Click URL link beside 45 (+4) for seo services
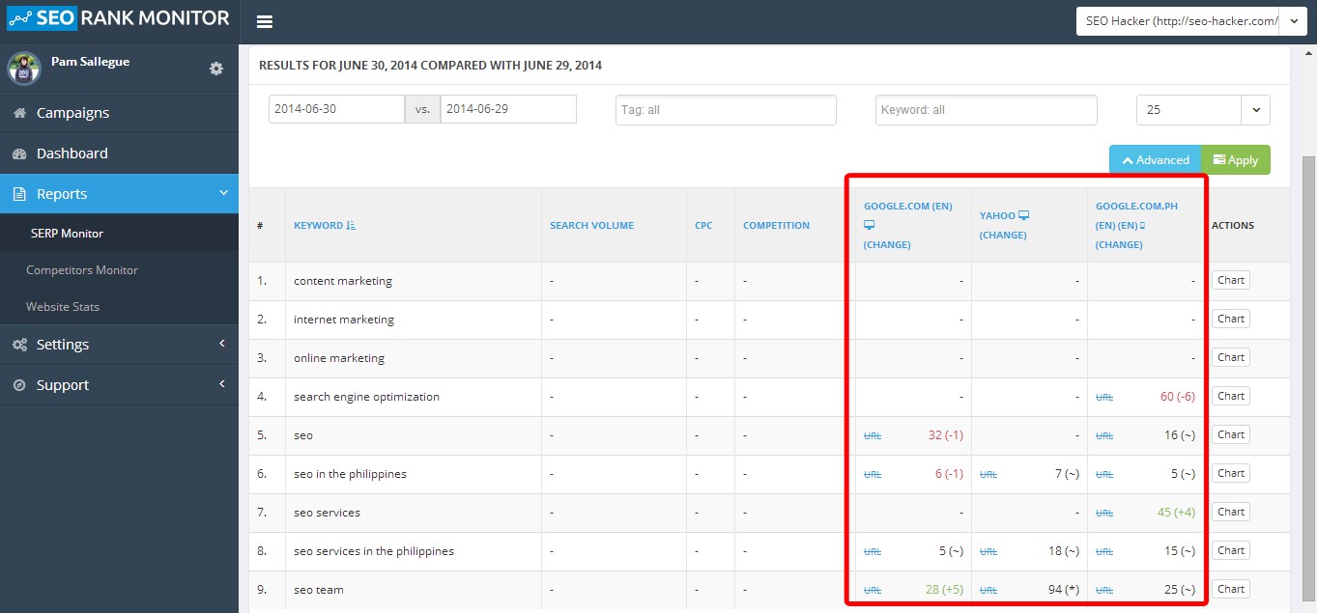Screen dimensions: 1317x613 tap(1104, 514)
